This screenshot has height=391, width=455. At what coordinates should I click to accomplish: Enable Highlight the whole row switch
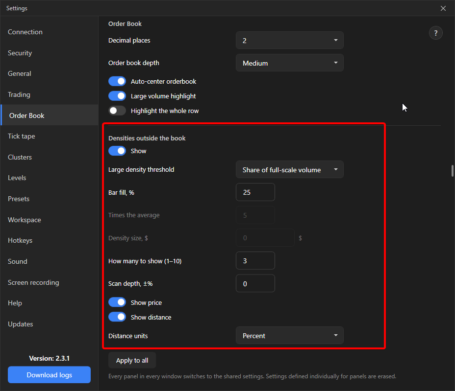click(x=117, y=111)
